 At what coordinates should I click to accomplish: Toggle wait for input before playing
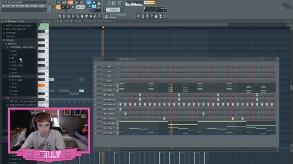point(65,2)
